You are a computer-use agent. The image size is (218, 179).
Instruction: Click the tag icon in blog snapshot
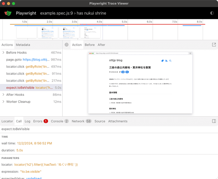pyautogui.click(x=162, y=61)
